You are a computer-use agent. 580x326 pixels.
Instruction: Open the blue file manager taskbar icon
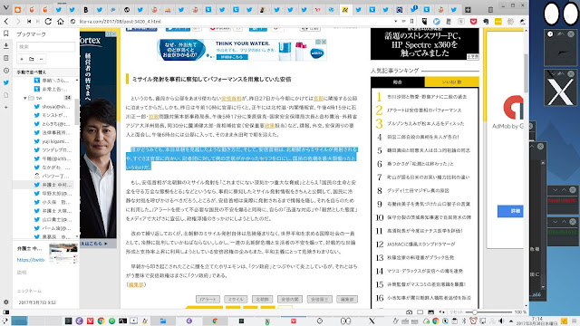(x=163, y=321)
